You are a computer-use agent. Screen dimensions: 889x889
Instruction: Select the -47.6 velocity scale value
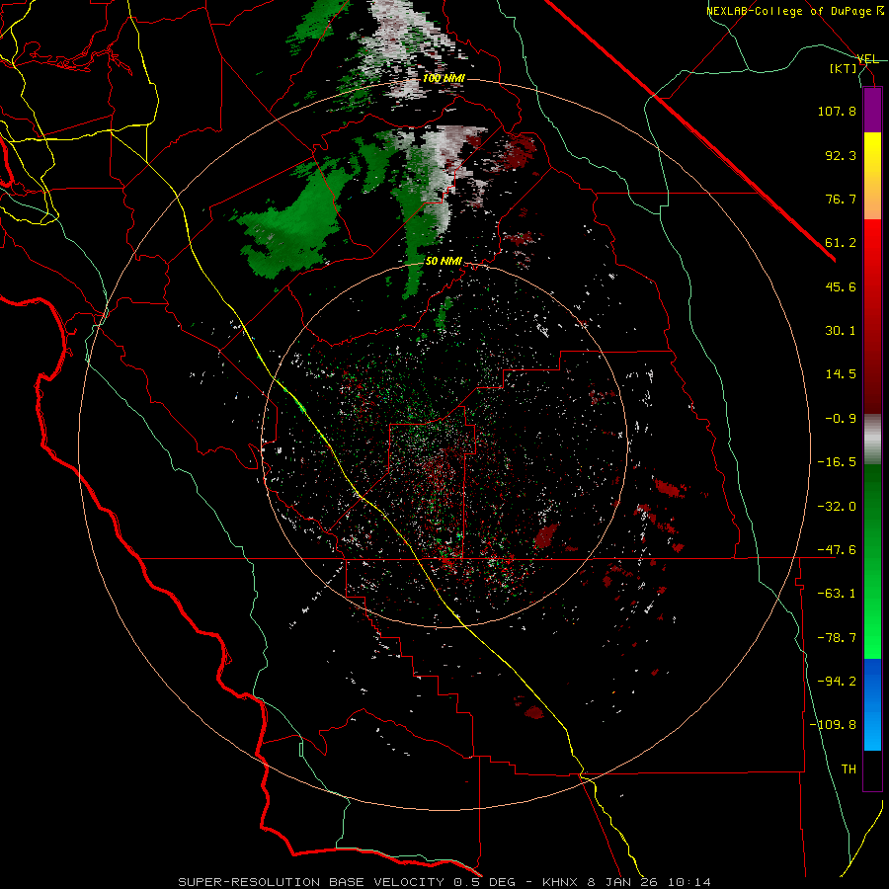(837, 550)
